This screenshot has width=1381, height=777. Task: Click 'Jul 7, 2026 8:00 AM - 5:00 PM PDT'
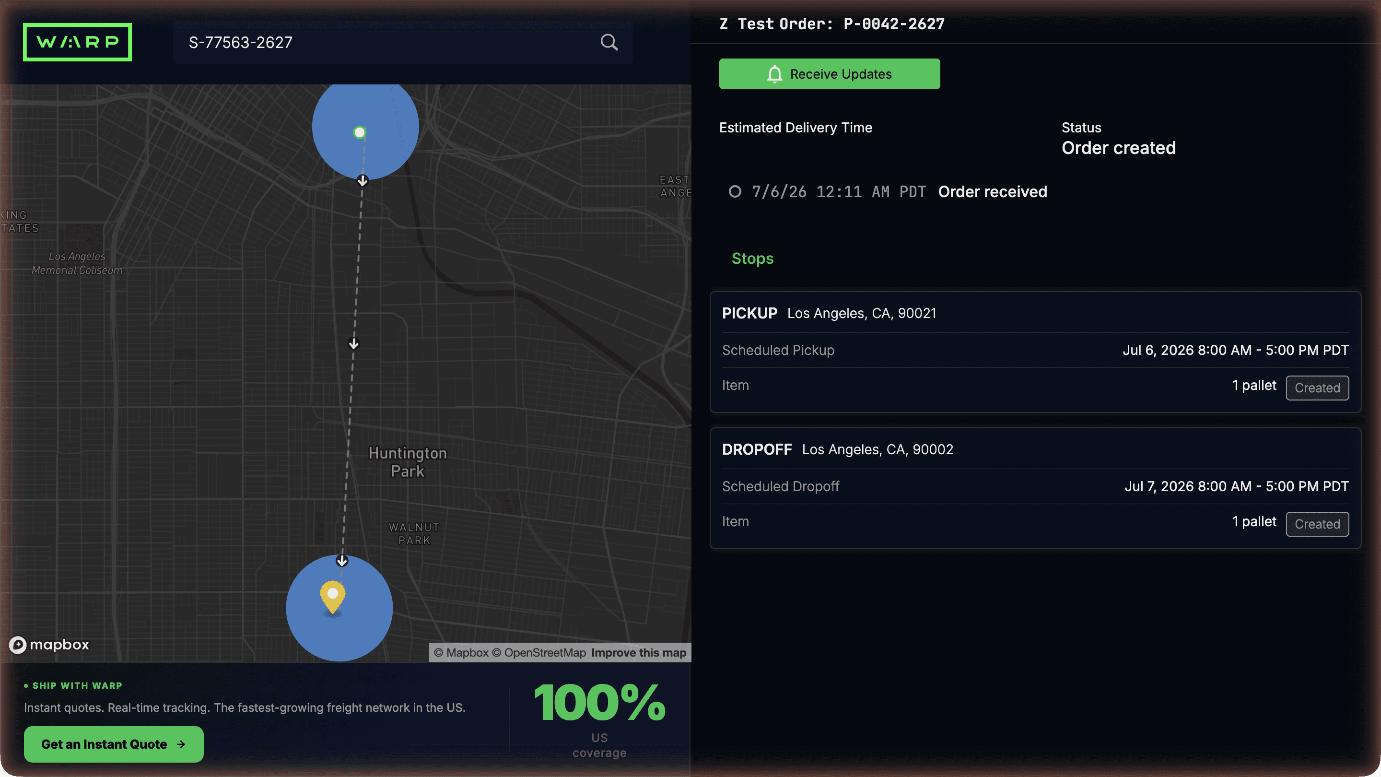coord(1236,486)
